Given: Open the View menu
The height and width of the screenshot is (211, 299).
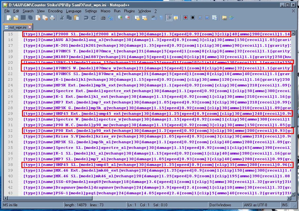Looking at the screenshot, I should coord(41,11).
